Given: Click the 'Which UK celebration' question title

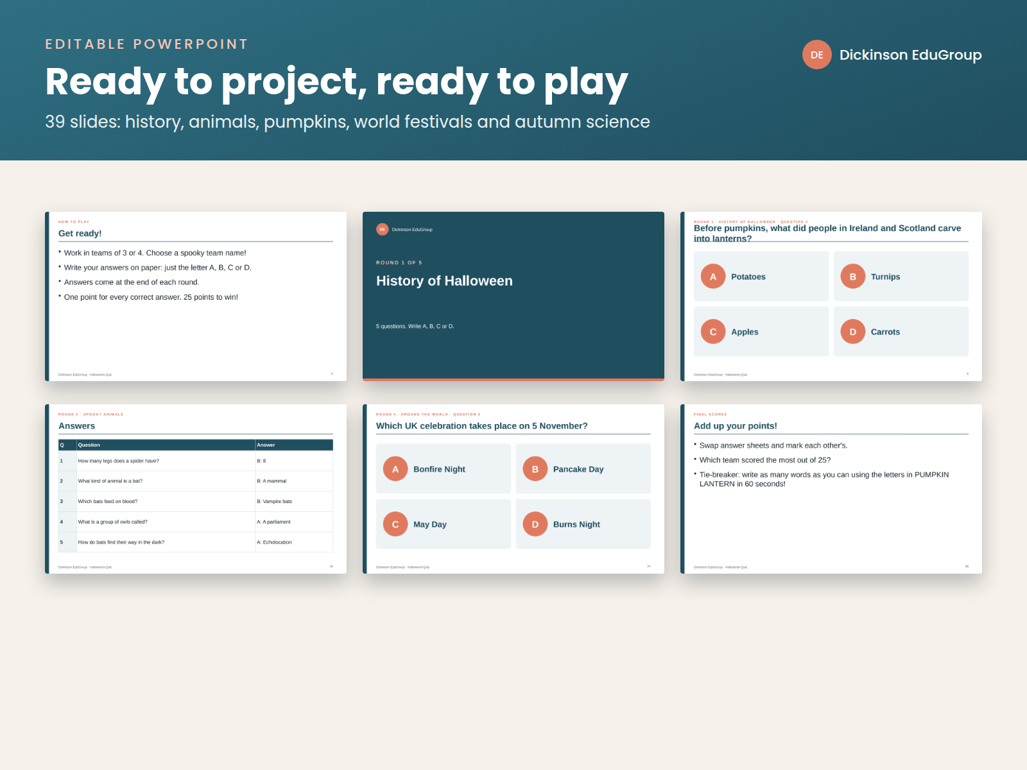Looking at the screenshot, I should tap(482, 425).
